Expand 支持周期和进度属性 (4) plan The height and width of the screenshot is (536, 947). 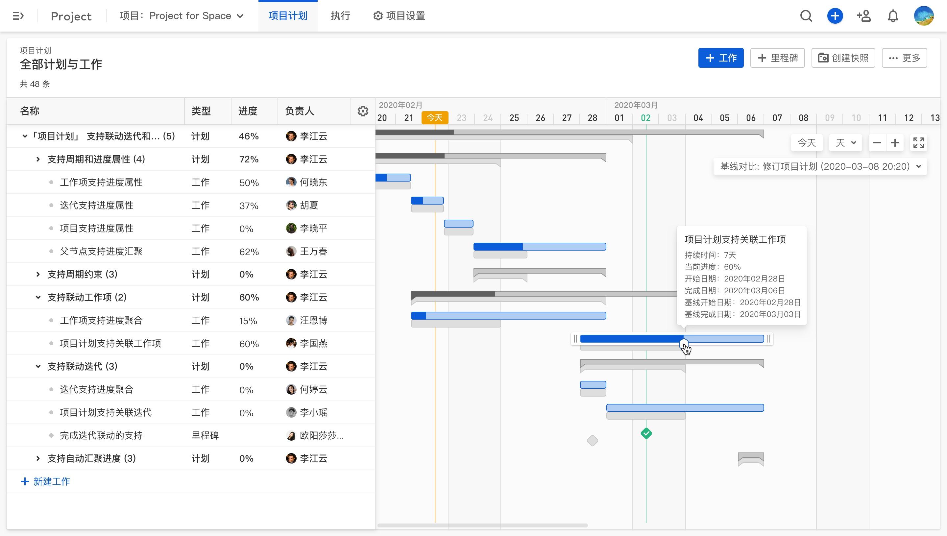[38, 159]
